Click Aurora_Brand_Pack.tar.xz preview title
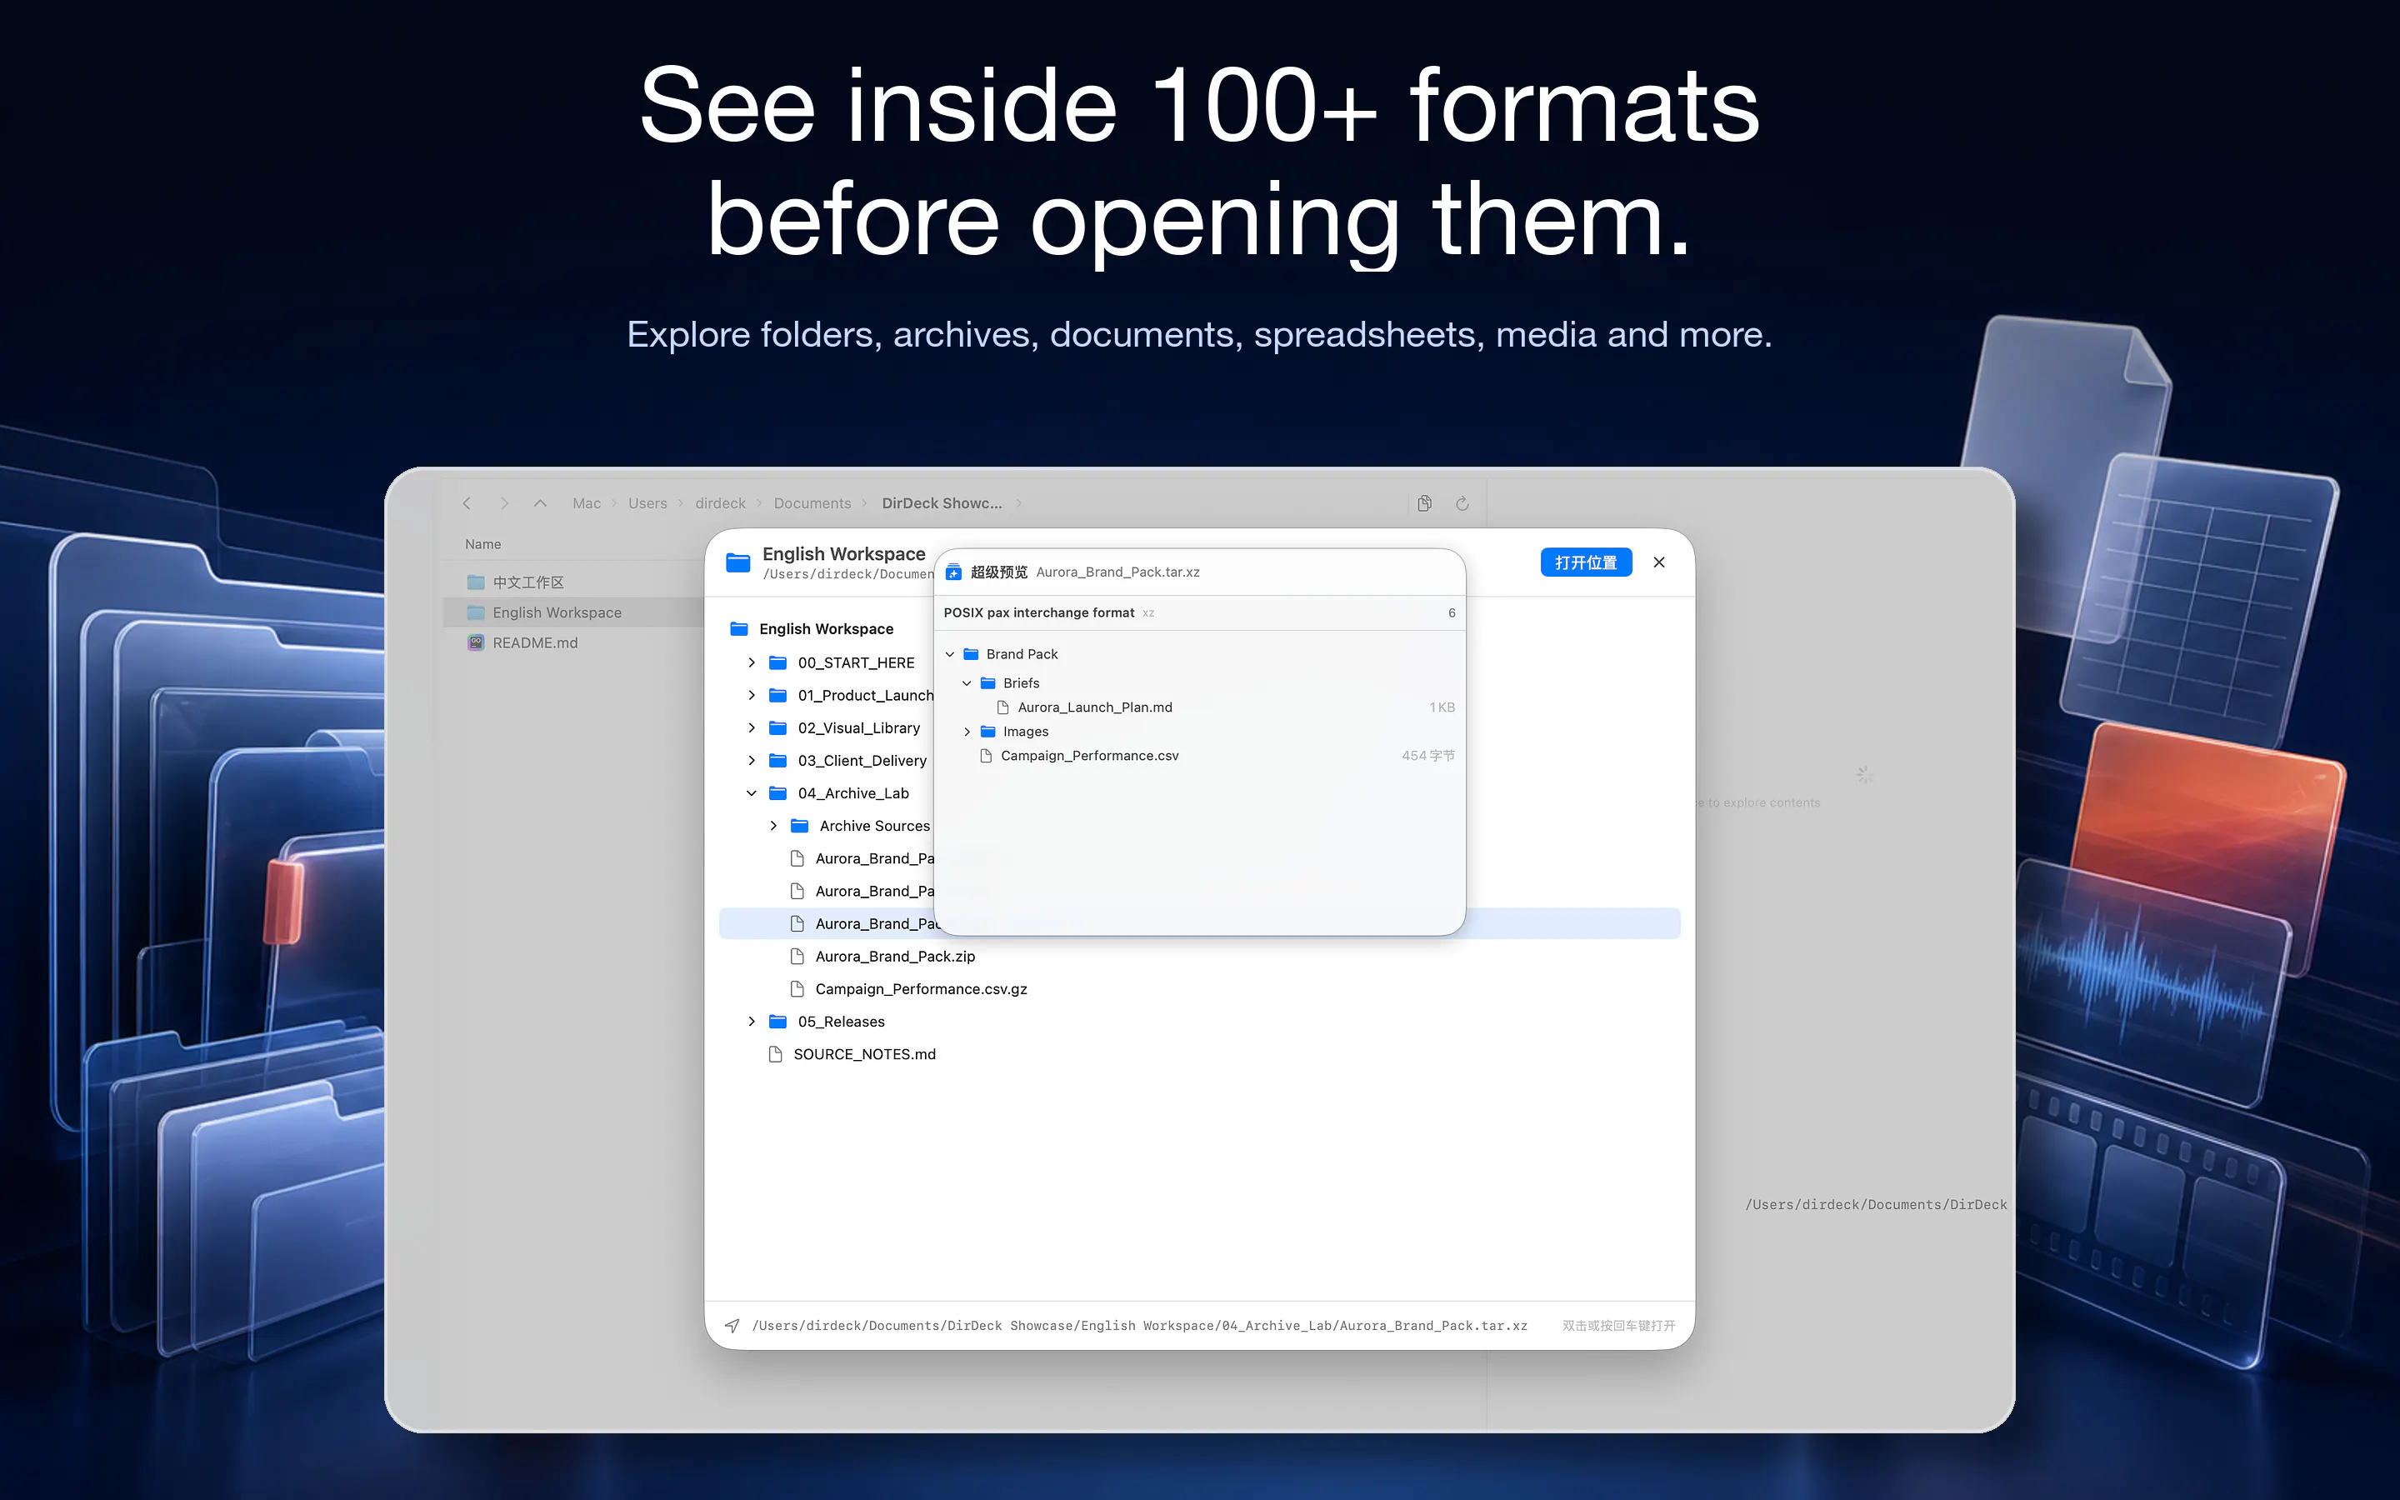Image resolution: width=2400 pixels, height=1500 pixels. pos(1117,572)
